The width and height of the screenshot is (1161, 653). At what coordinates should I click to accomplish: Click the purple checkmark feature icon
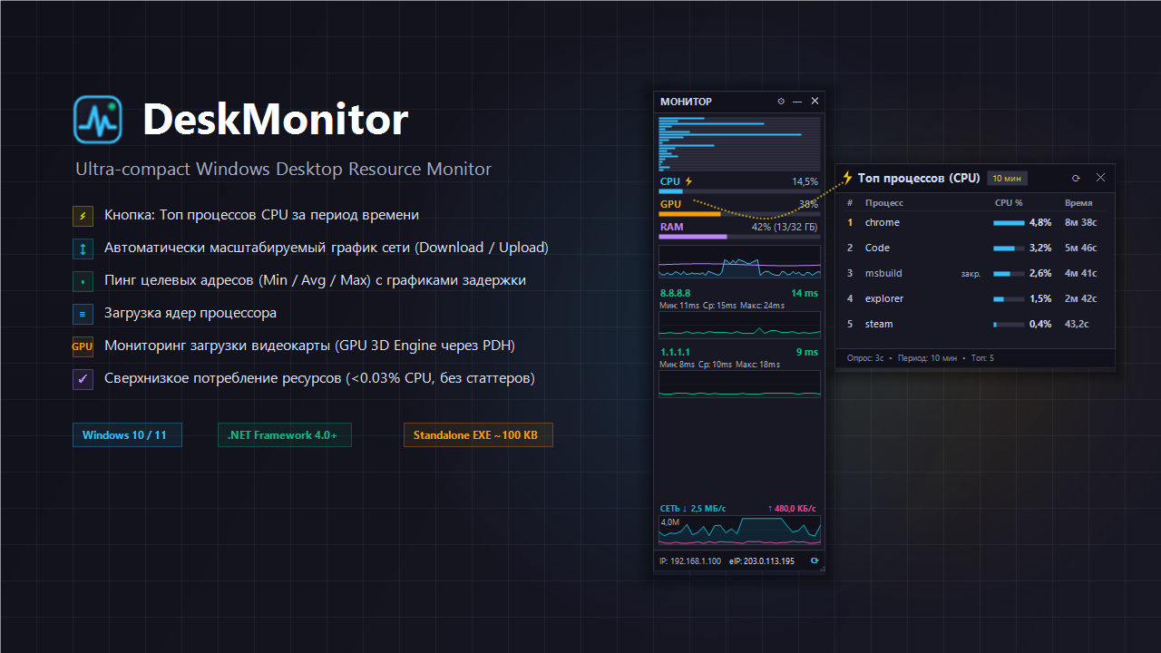pyautogui.click(x=83, y=379)
